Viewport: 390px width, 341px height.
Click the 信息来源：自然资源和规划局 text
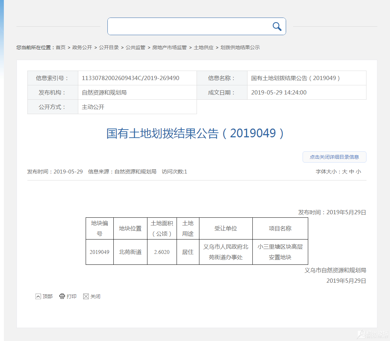(x=122, y=171)
